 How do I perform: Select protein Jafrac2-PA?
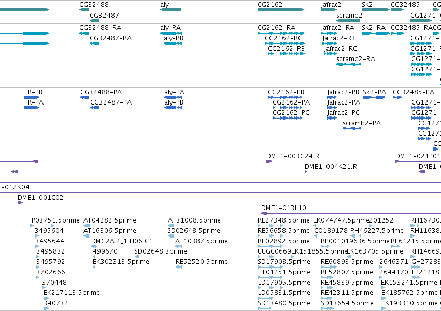tap(344, 102)
